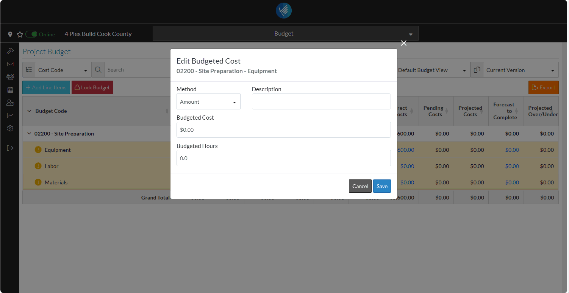This screenshot has width=569, height=293.
Task: Open the calendar icon in sidebar
Action: 10,90
